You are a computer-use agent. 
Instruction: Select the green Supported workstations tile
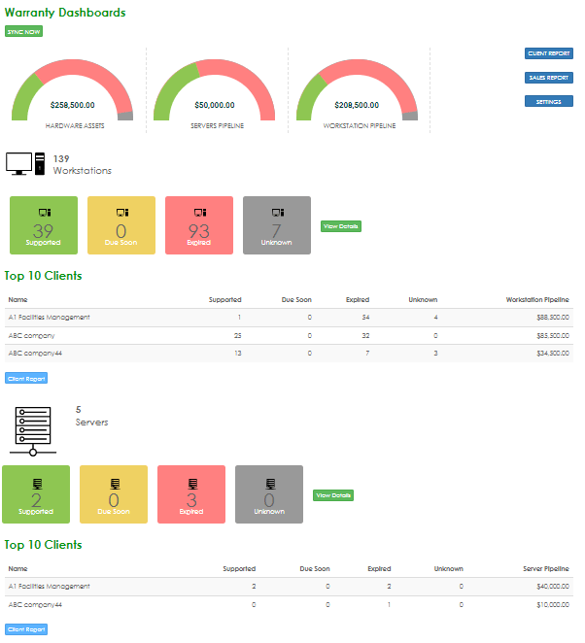tap(43, 225)
